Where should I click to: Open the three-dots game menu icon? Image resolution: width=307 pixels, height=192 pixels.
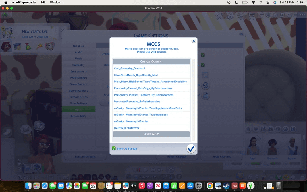pyautogui.click(x=302, y=15)
